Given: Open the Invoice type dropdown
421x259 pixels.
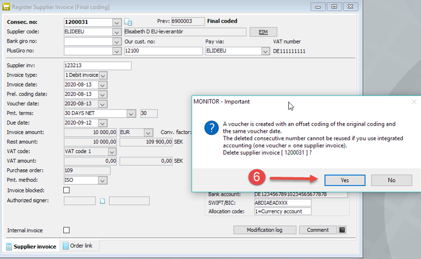Looking at the screenshot, I should coord(103,75).
